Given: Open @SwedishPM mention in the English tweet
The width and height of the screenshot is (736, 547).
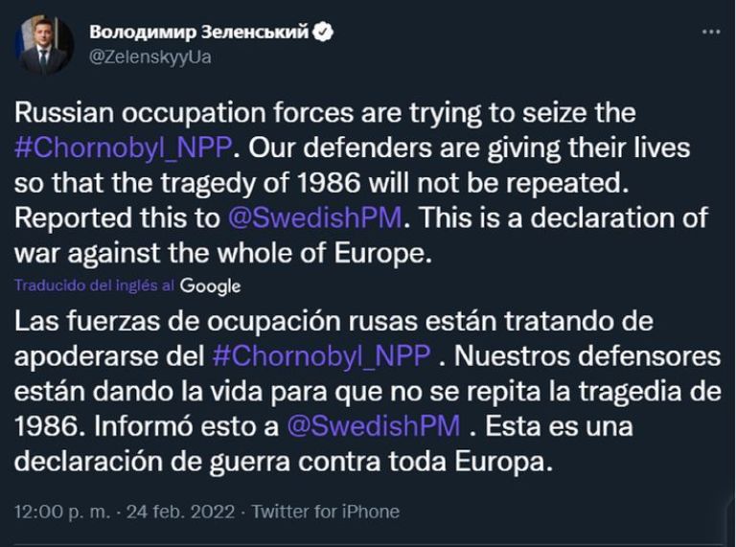Looking at the screenshot, I should coord(317,217).
